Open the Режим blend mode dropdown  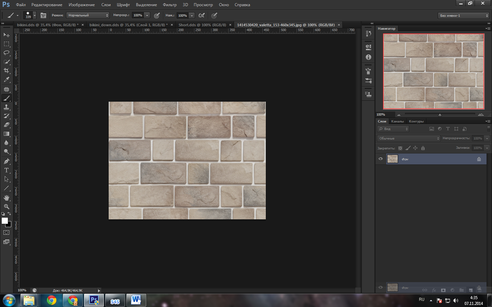(x=87, y=15)
